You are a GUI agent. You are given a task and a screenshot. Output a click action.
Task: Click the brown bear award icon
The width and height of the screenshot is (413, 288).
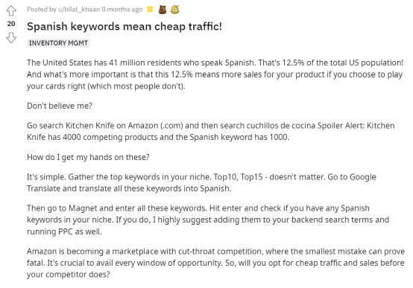[163, 10]
